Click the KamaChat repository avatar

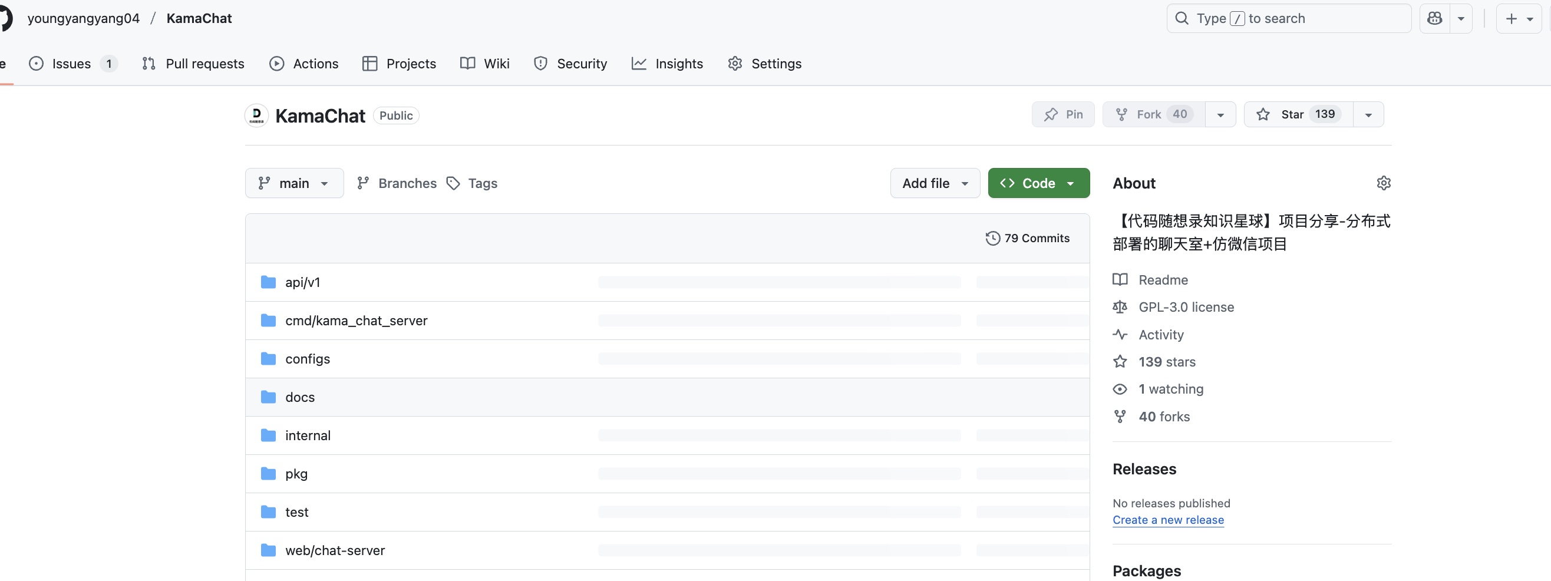(x=256, y=115)
